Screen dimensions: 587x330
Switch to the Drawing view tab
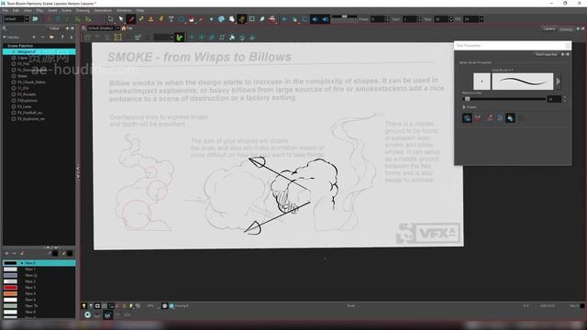pos(566,28)
